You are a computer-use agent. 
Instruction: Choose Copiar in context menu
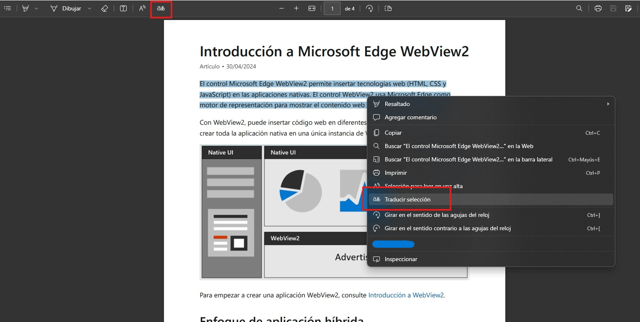(x=491, y=133)
